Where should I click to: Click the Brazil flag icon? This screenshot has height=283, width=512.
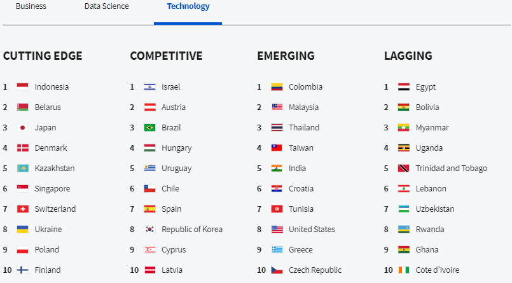[149, 128]
